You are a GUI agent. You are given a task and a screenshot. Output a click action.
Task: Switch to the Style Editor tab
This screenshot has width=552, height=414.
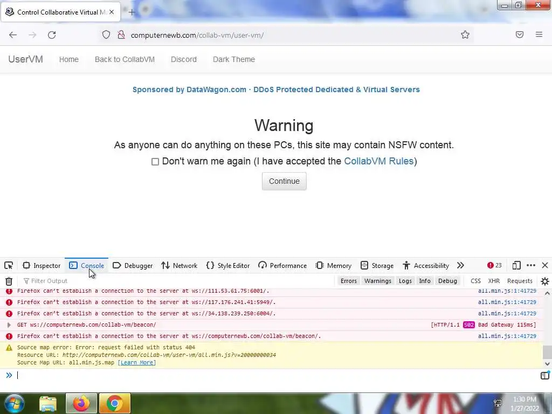pos(228,265)
